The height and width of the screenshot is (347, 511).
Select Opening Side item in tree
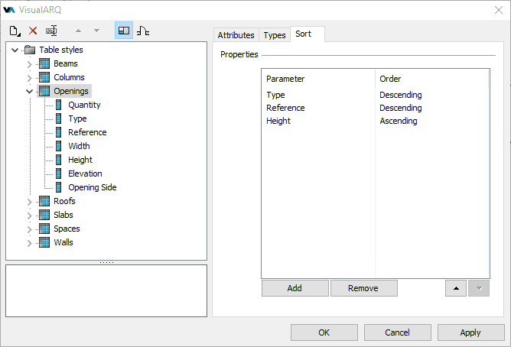pyautogui.click(x=93, y=187)
